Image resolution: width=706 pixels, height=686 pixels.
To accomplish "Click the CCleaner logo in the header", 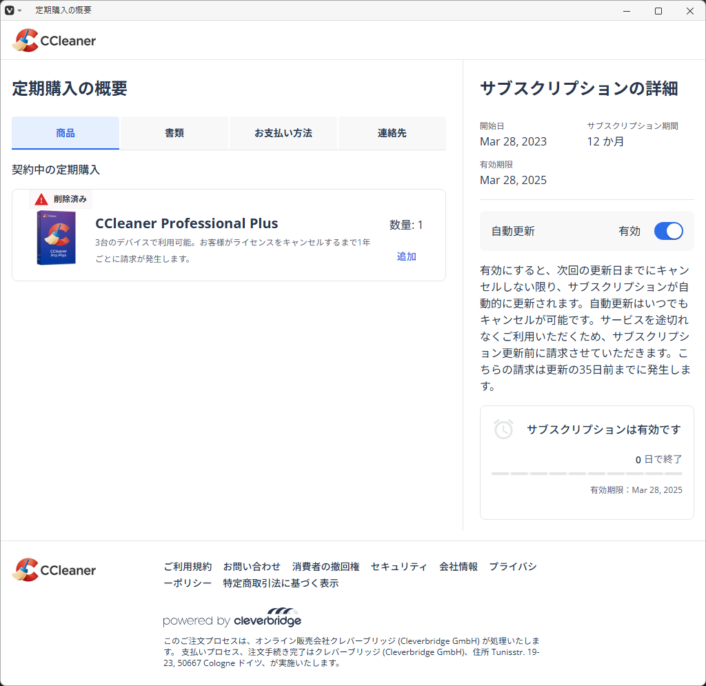I will click(54, 41).
